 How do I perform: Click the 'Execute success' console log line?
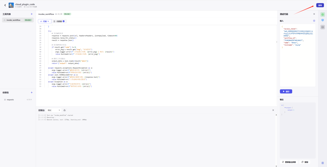tap(63, 120)
